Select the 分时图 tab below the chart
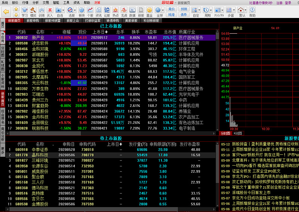 [226, 133]
